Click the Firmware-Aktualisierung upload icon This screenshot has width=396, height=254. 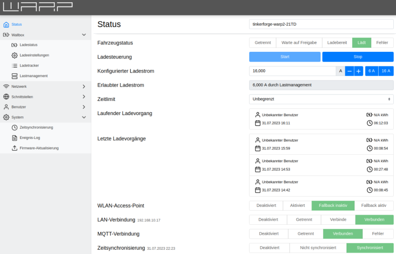pyautogui.click(x=15, y=148)
